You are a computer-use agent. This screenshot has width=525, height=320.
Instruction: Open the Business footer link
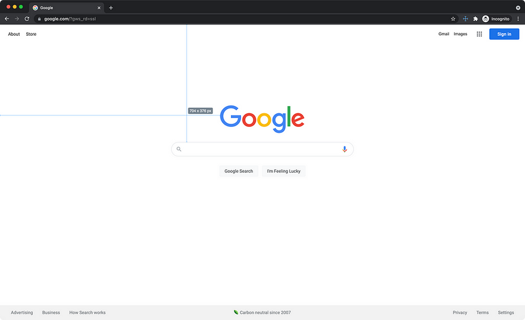pos(51,313)
